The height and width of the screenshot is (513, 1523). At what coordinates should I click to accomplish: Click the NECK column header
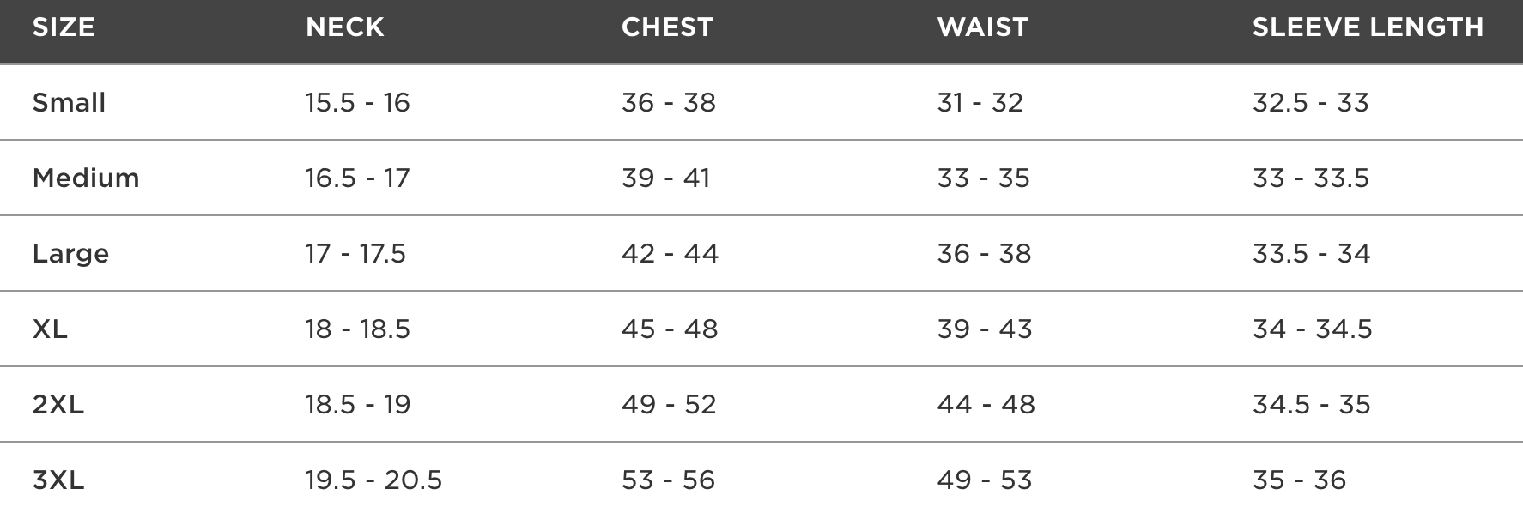tap(345, 27)
